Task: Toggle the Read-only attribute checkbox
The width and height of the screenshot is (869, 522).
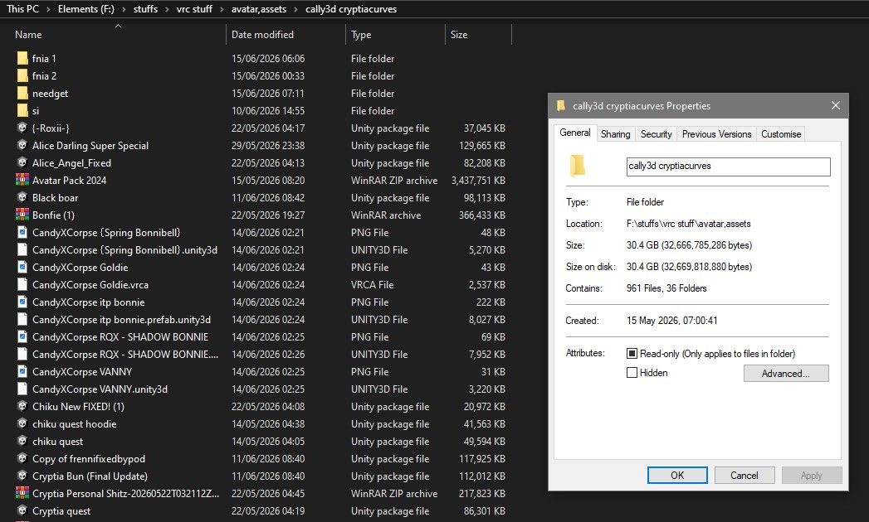Action: tap(632, 353)
